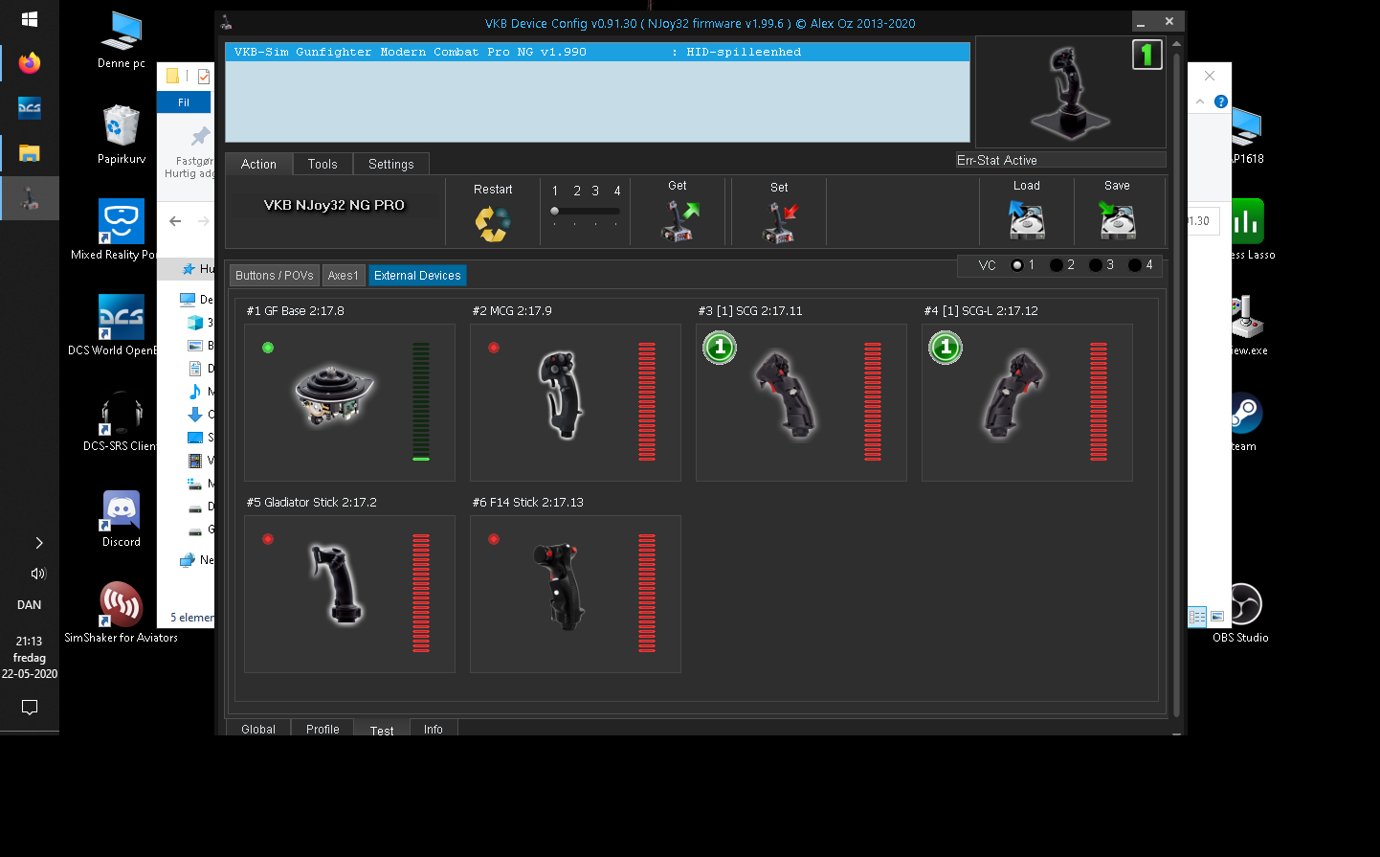This screenshot has height=857, width=1380.
Task: Click the Set configuration joystick icon
Action: click(x=779, y=222)
